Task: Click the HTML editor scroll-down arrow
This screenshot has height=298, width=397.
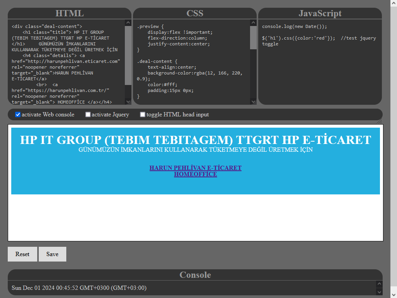Action: (x=128, y=101)
